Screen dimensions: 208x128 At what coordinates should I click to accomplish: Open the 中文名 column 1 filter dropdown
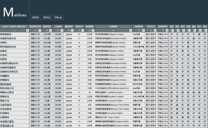point(28,31)
